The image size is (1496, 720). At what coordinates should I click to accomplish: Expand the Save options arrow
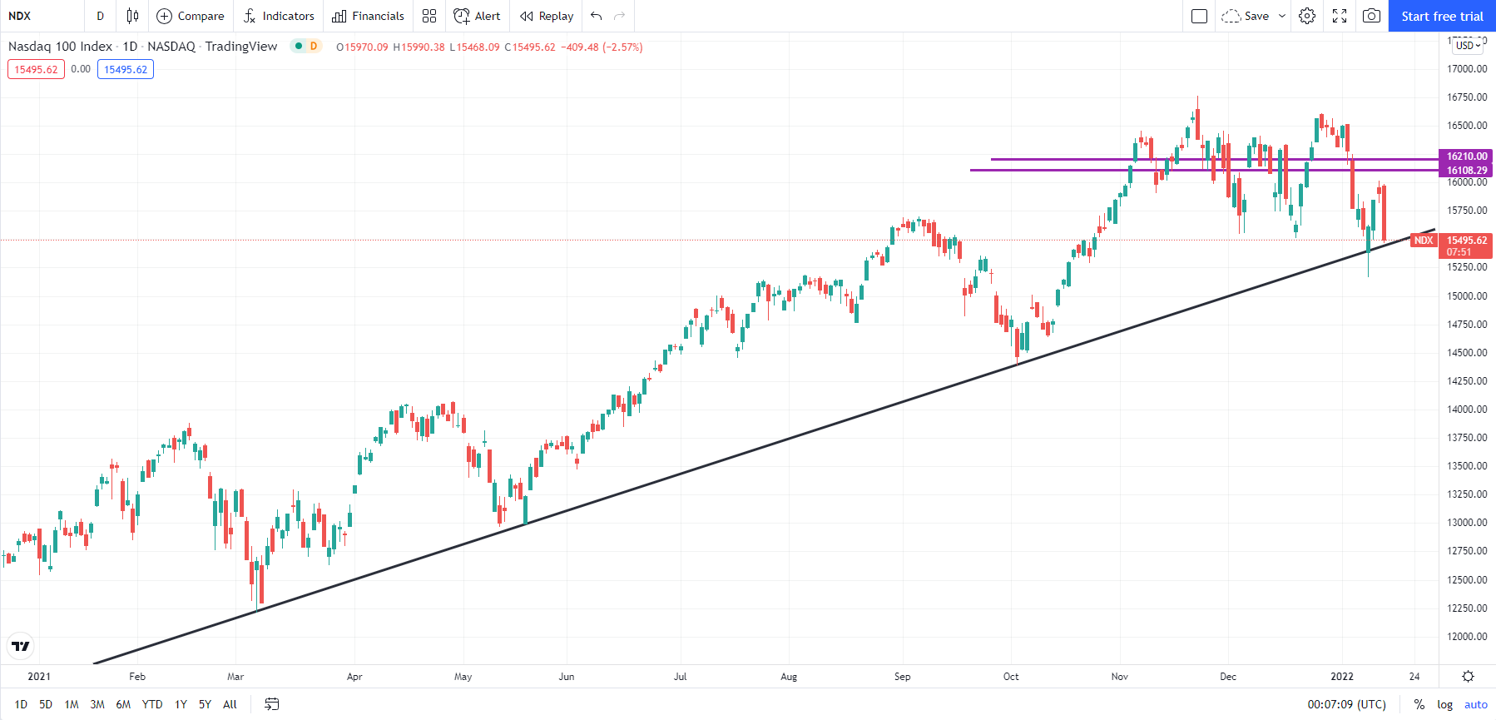click(x=1282, y=16)
